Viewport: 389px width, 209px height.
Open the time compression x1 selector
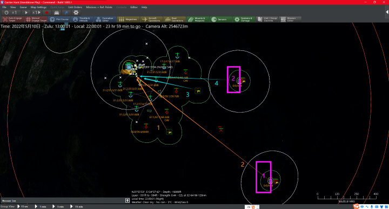point(15,12)
